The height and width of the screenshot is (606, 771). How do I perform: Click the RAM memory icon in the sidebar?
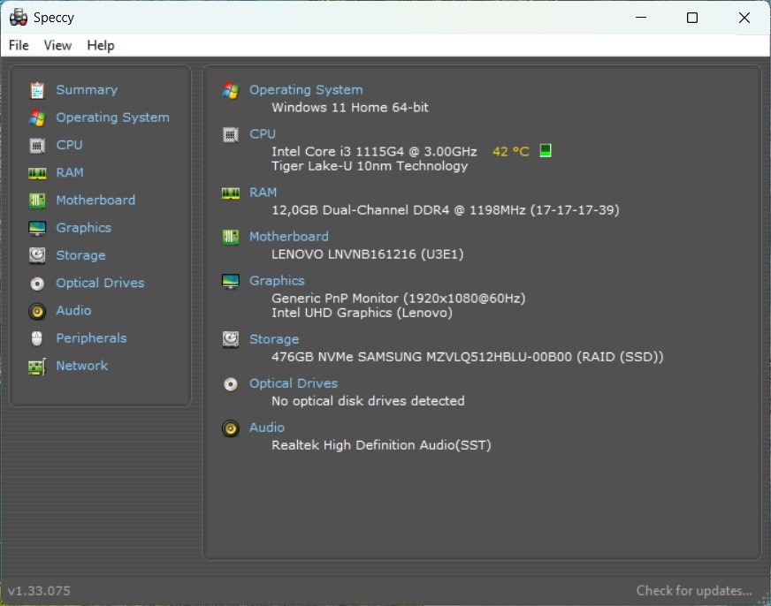pyautogui.click(x=36, y=172)
